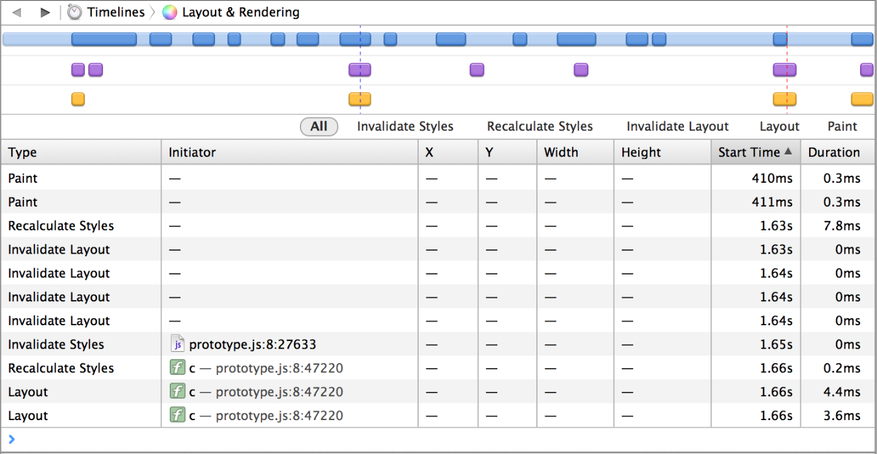877x454 pixels.
Task: Select the Recalculate Styles 7.8ms row
Action: click(251, 226)
